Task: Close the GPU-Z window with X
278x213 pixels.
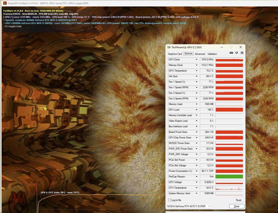Action: (x=241, y=47)
